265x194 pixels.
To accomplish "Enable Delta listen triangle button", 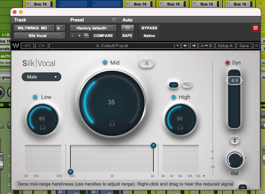I will click(x=147, y=64).
